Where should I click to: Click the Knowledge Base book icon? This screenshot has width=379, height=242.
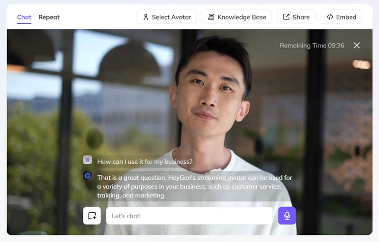pyautogui.click(x=211, y=17)
